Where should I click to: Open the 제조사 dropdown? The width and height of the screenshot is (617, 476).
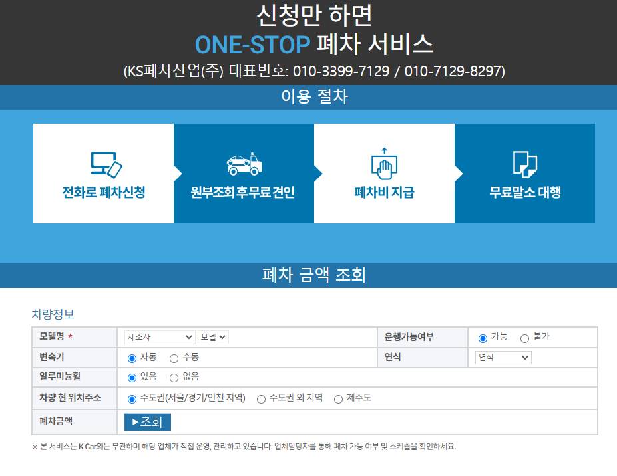click(159, 337)
